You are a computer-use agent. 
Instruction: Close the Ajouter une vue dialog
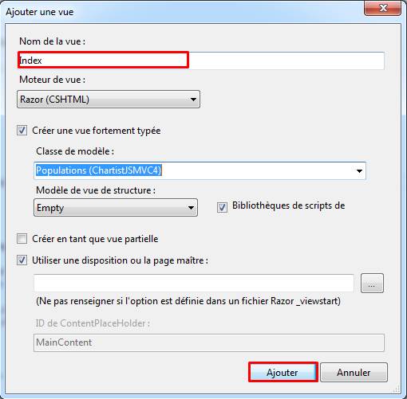[382, 8]
